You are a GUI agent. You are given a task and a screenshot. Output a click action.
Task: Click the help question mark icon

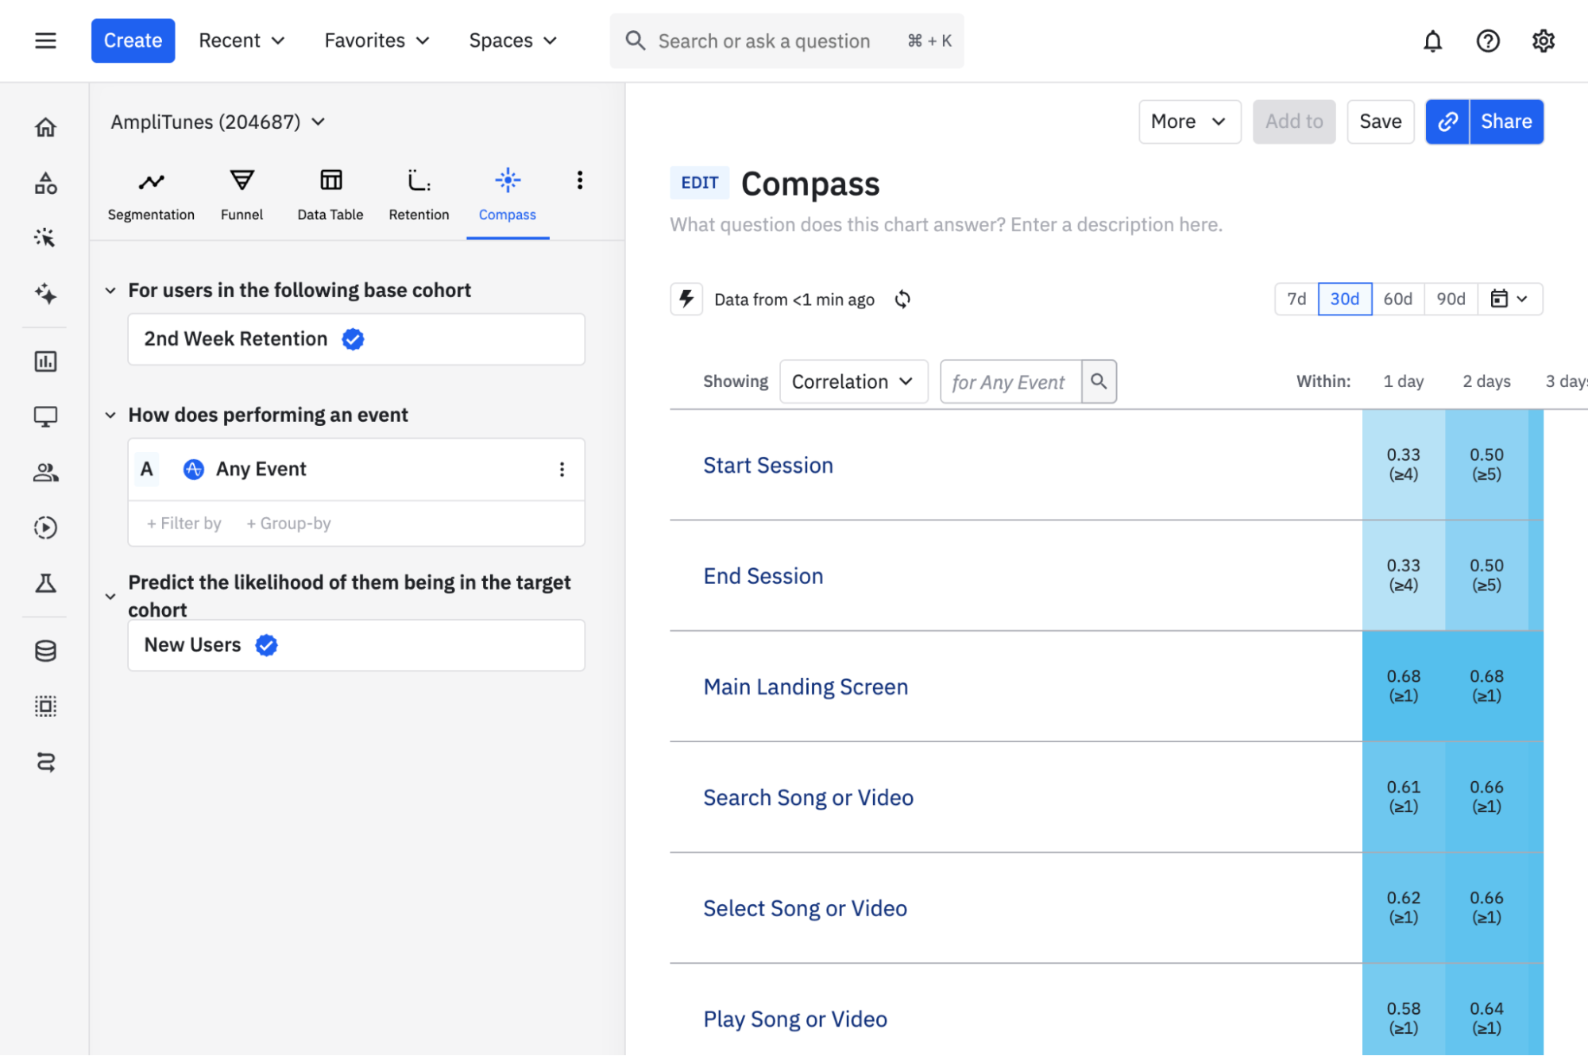click(1487, 41)
